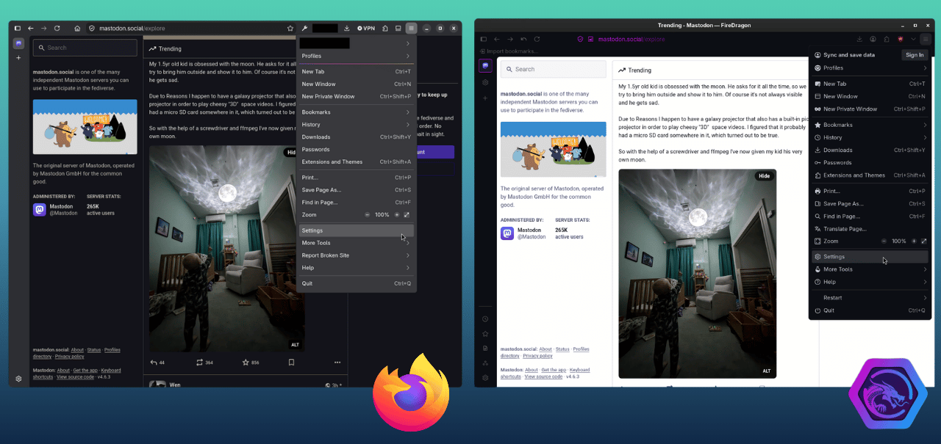Expand Profiles submenu in left Firefox menu
The height and width of the screenshot is (444, 941).
tap(357, 56)
